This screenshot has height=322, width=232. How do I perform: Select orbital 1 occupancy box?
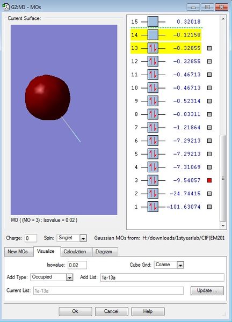[153, 207]
